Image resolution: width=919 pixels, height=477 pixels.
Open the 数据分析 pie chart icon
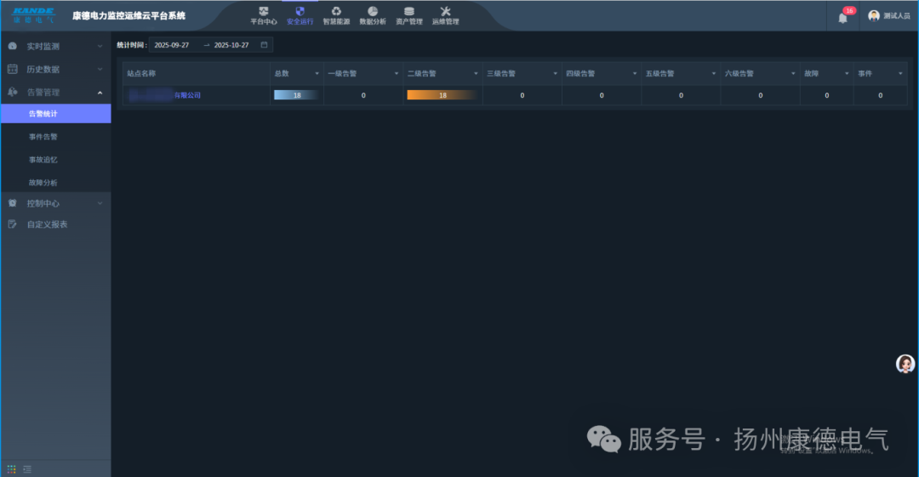pyautogui.click(x=373, y=11)
